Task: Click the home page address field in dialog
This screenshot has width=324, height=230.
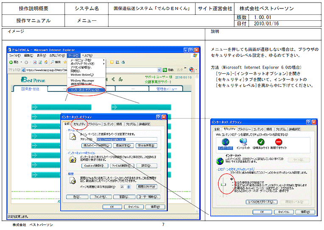Action: click(x=127, y=139)
